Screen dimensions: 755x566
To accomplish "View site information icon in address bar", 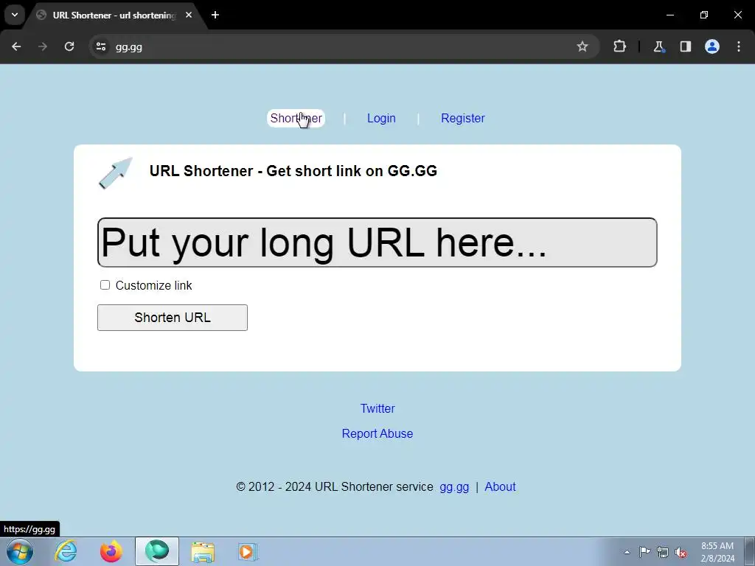I will 100,46.
